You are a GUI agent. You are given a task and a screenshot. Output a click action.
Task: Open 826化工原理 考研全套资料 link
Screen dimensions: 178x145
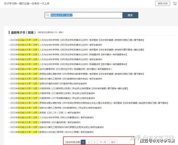(52, 132)
